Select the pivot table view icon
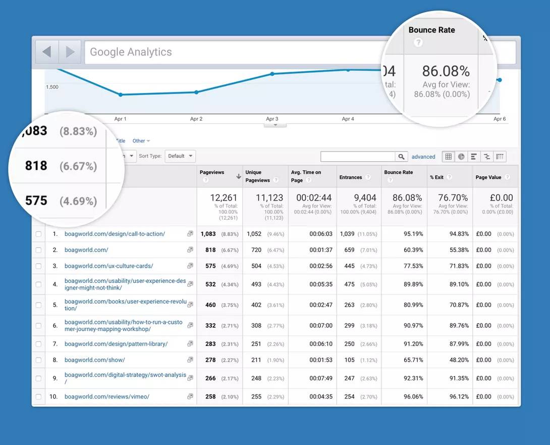550x445 pixels. [x=500, y=157]
